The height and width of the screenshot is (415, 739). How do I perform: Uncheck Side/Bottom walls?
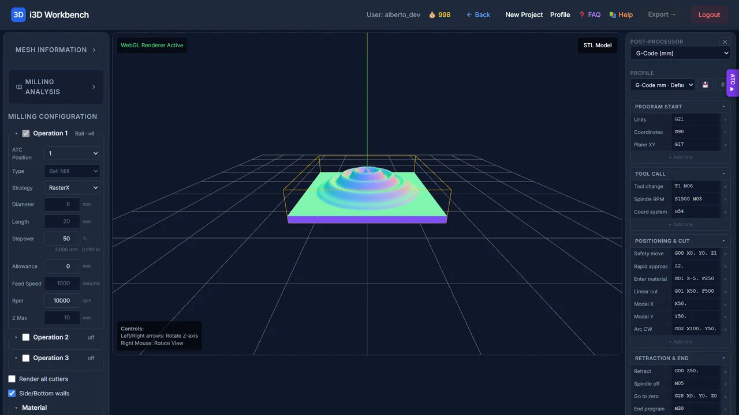click(12, 394)
